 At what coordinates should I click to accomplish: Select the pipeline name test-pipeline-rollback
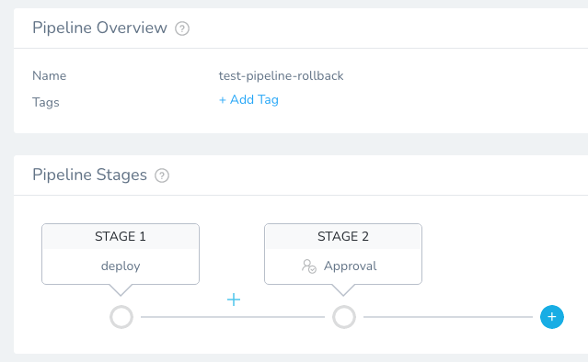click(281, 76)
